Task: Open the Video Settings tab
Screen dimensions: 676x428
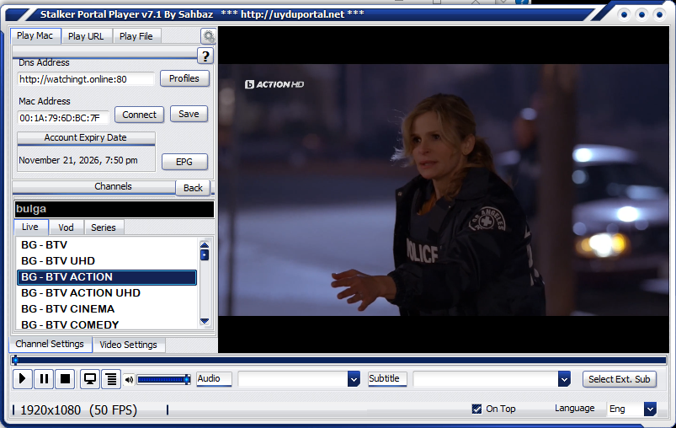Action: point(129,345)
